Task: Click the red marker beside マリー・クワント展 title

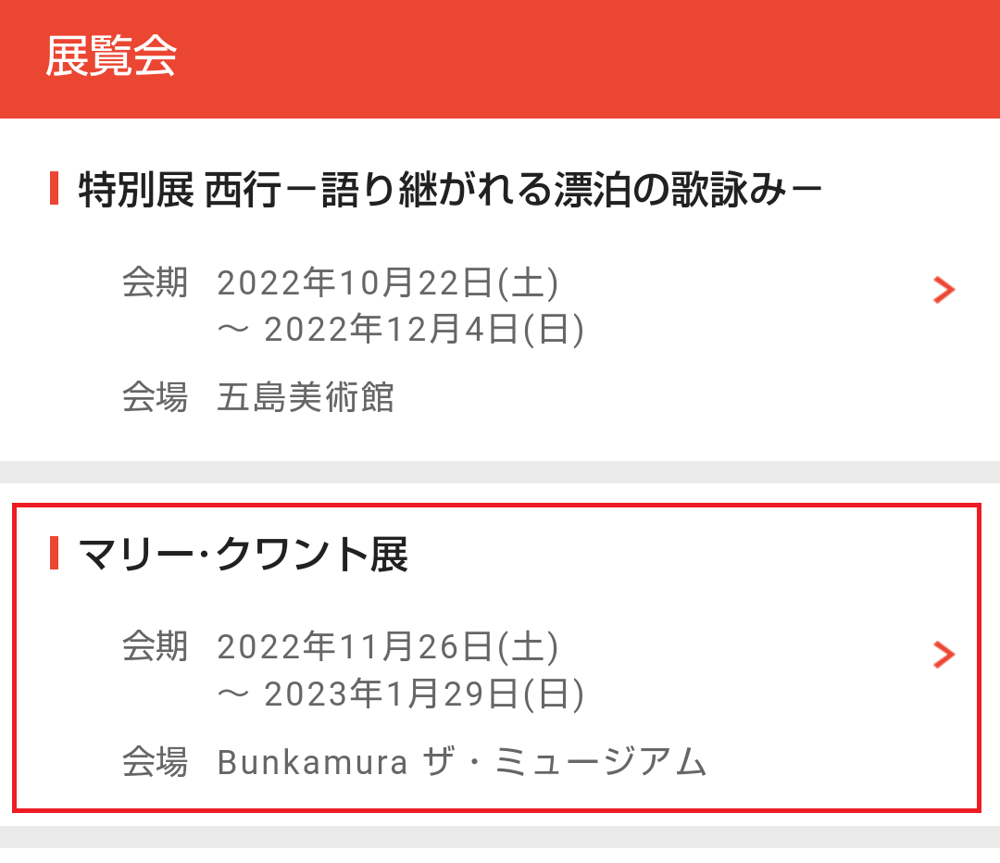Action: [x=54, y=554]
